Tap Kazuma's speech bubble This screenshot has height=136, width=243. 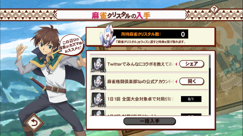click(x=72, y=45)
